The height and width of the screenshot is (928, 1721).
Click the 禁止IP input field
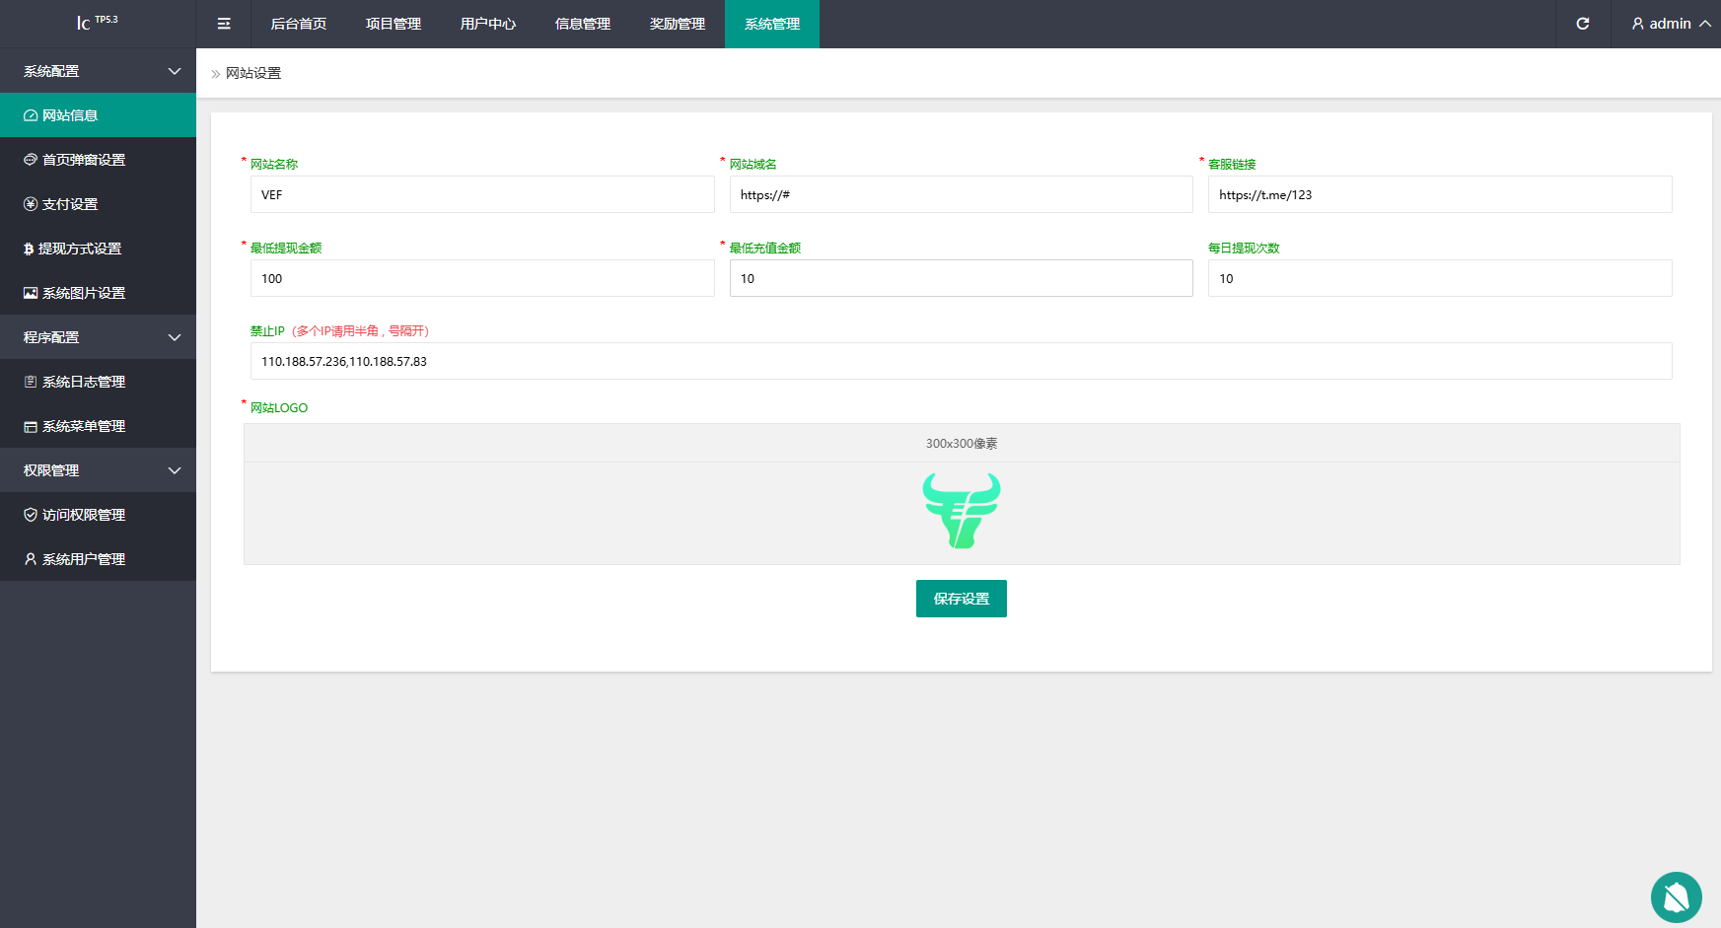(961, 361)
